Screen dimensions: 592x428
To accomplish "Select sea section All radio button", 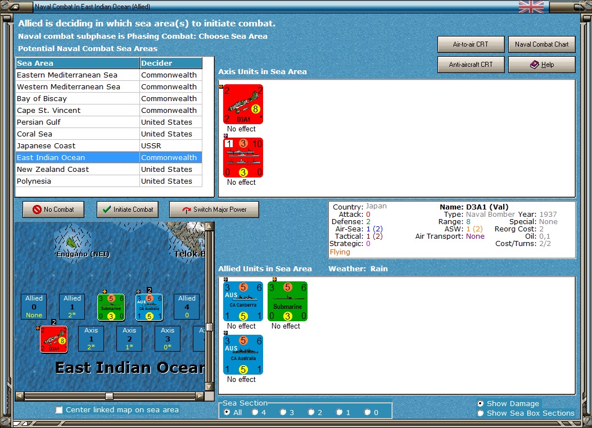I will (227, 412).
